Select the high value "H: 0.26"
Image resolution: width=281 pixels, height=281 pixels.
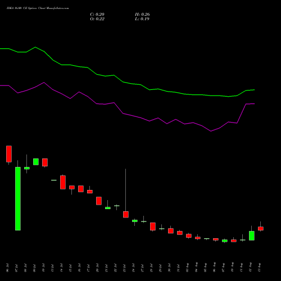[142, 15]
